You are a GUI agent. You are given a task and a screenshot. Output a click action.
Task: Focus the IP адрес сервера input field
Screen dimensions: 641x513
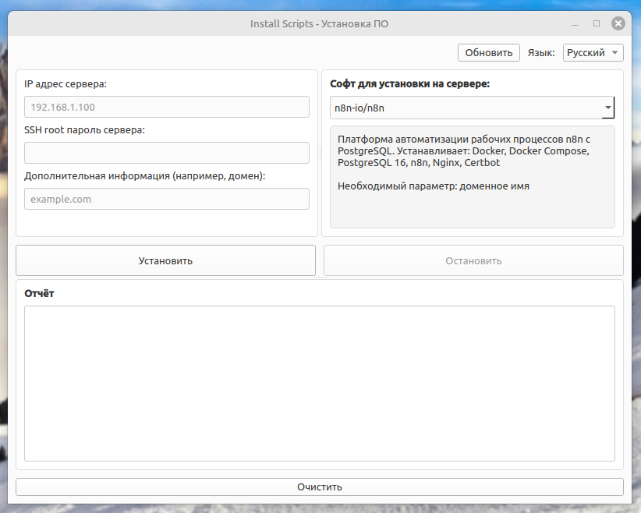point(166,107)
